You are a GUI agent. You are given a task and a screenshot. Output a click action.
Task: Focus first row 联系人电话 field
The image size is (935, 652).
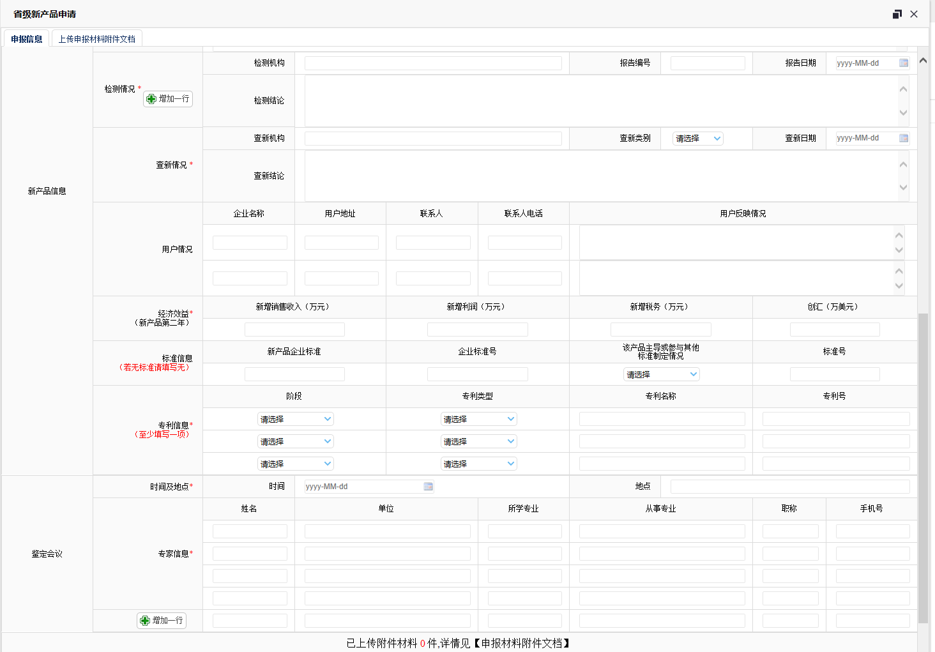pyautogui.click(x=525, y=243)
